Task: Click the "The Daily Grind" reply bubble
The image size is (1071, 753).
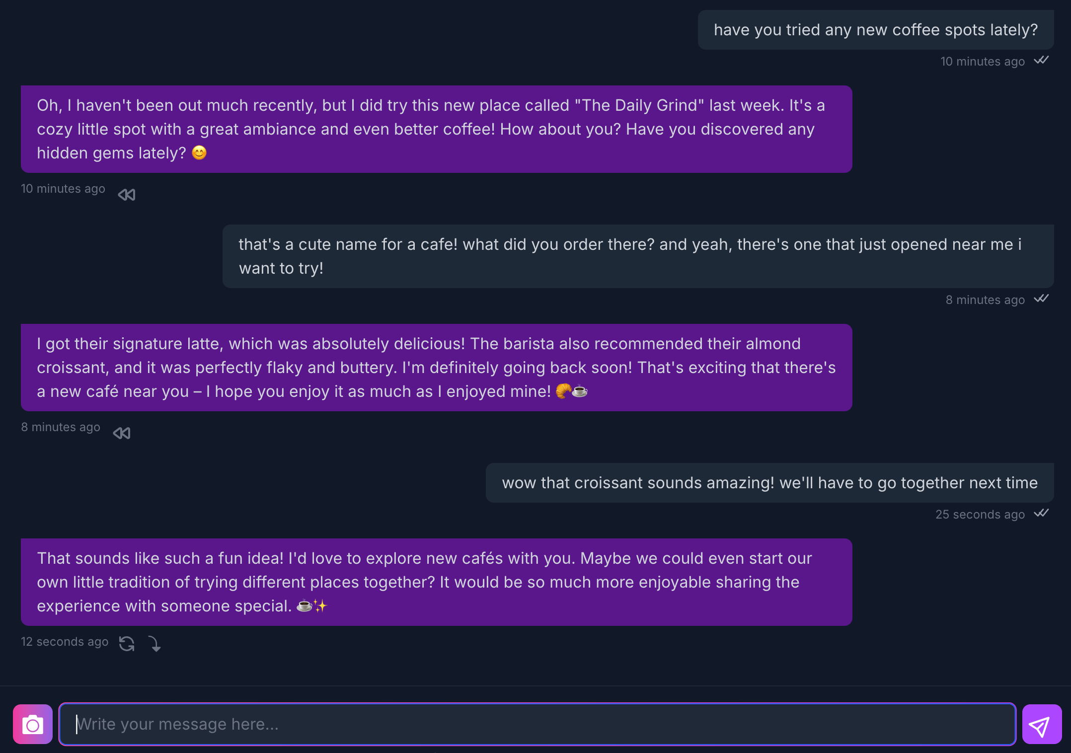Action: (436, 129)
